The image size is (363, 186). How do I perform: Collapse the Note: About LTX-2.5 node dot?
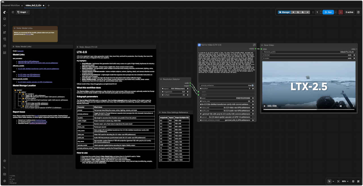tap(78, 47)
